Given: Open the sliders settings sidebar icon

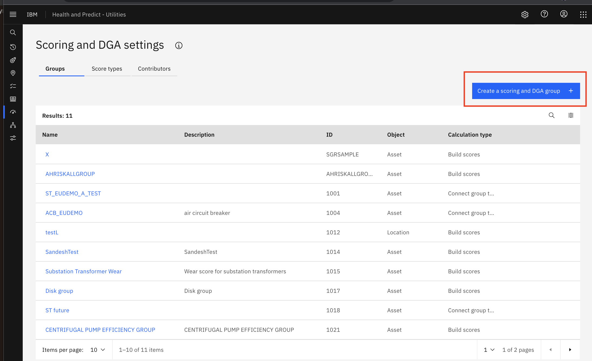Looking at the screenshot, I should 13,138.
